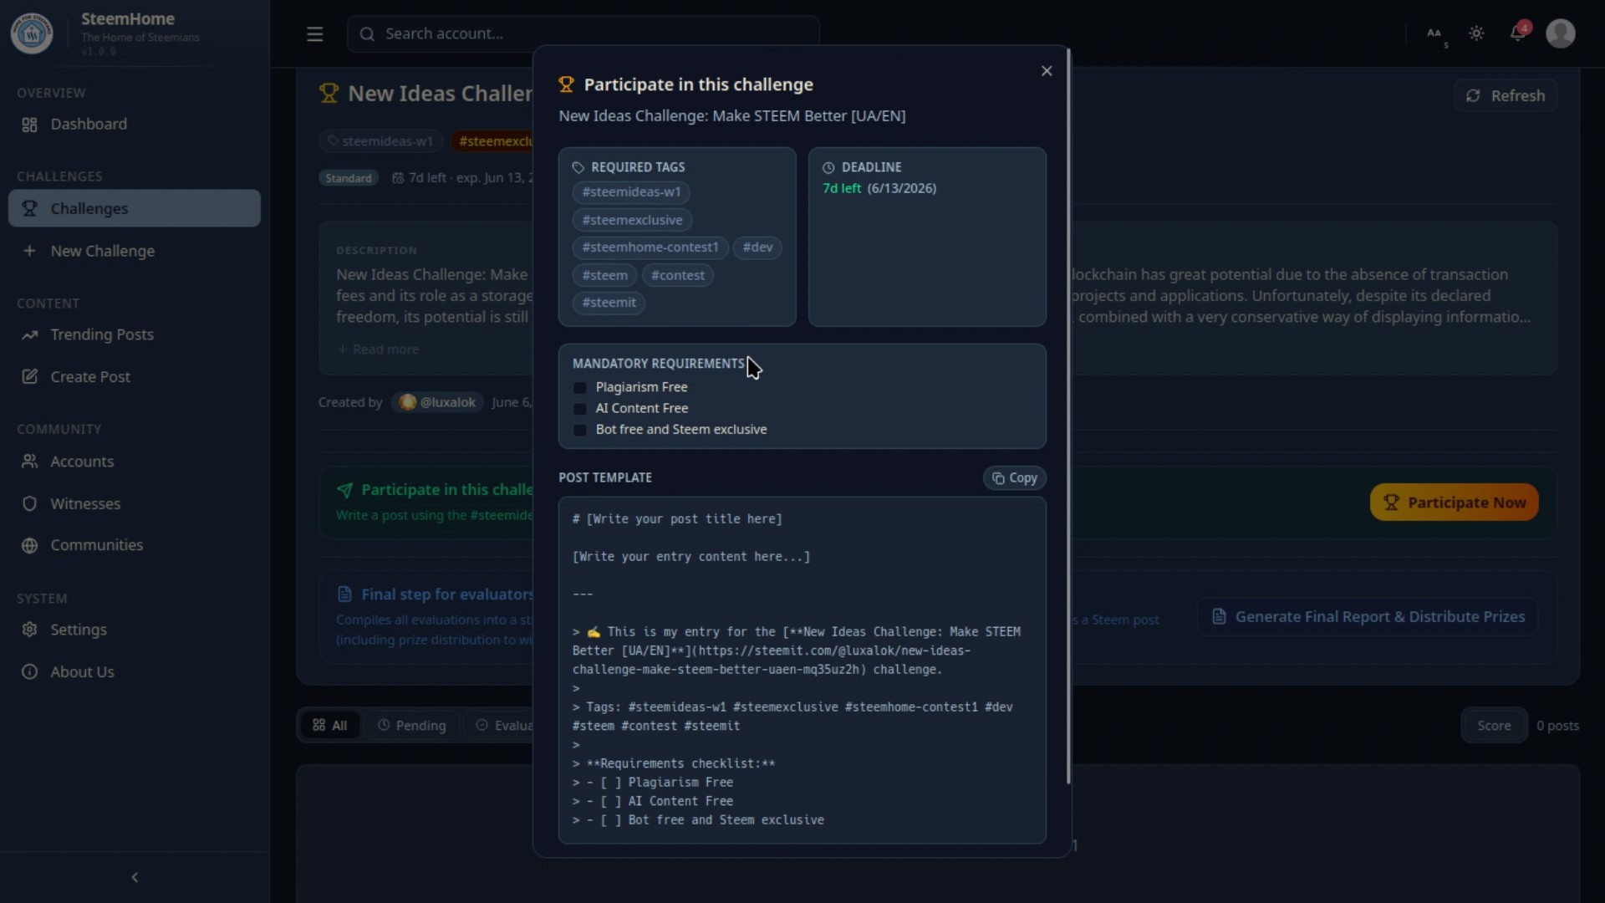Expand the description with Read more

[378, 349]
